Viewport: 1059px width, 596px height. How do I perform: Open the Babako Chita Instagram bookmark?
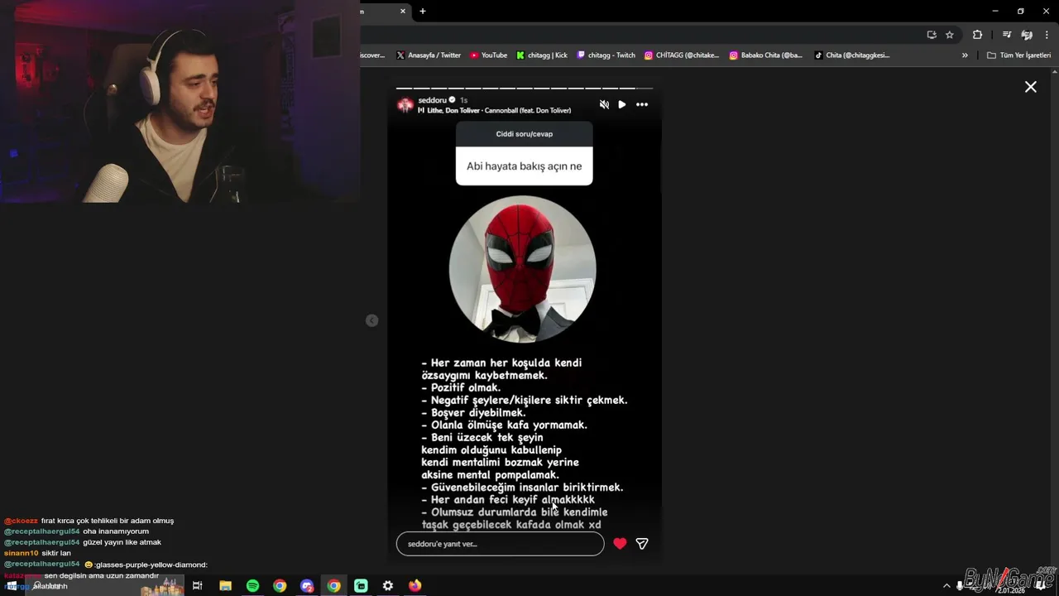coord(766,55)
